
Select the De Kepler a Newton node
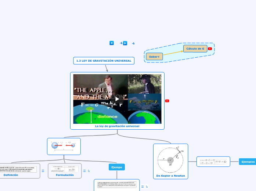[171, 161]
